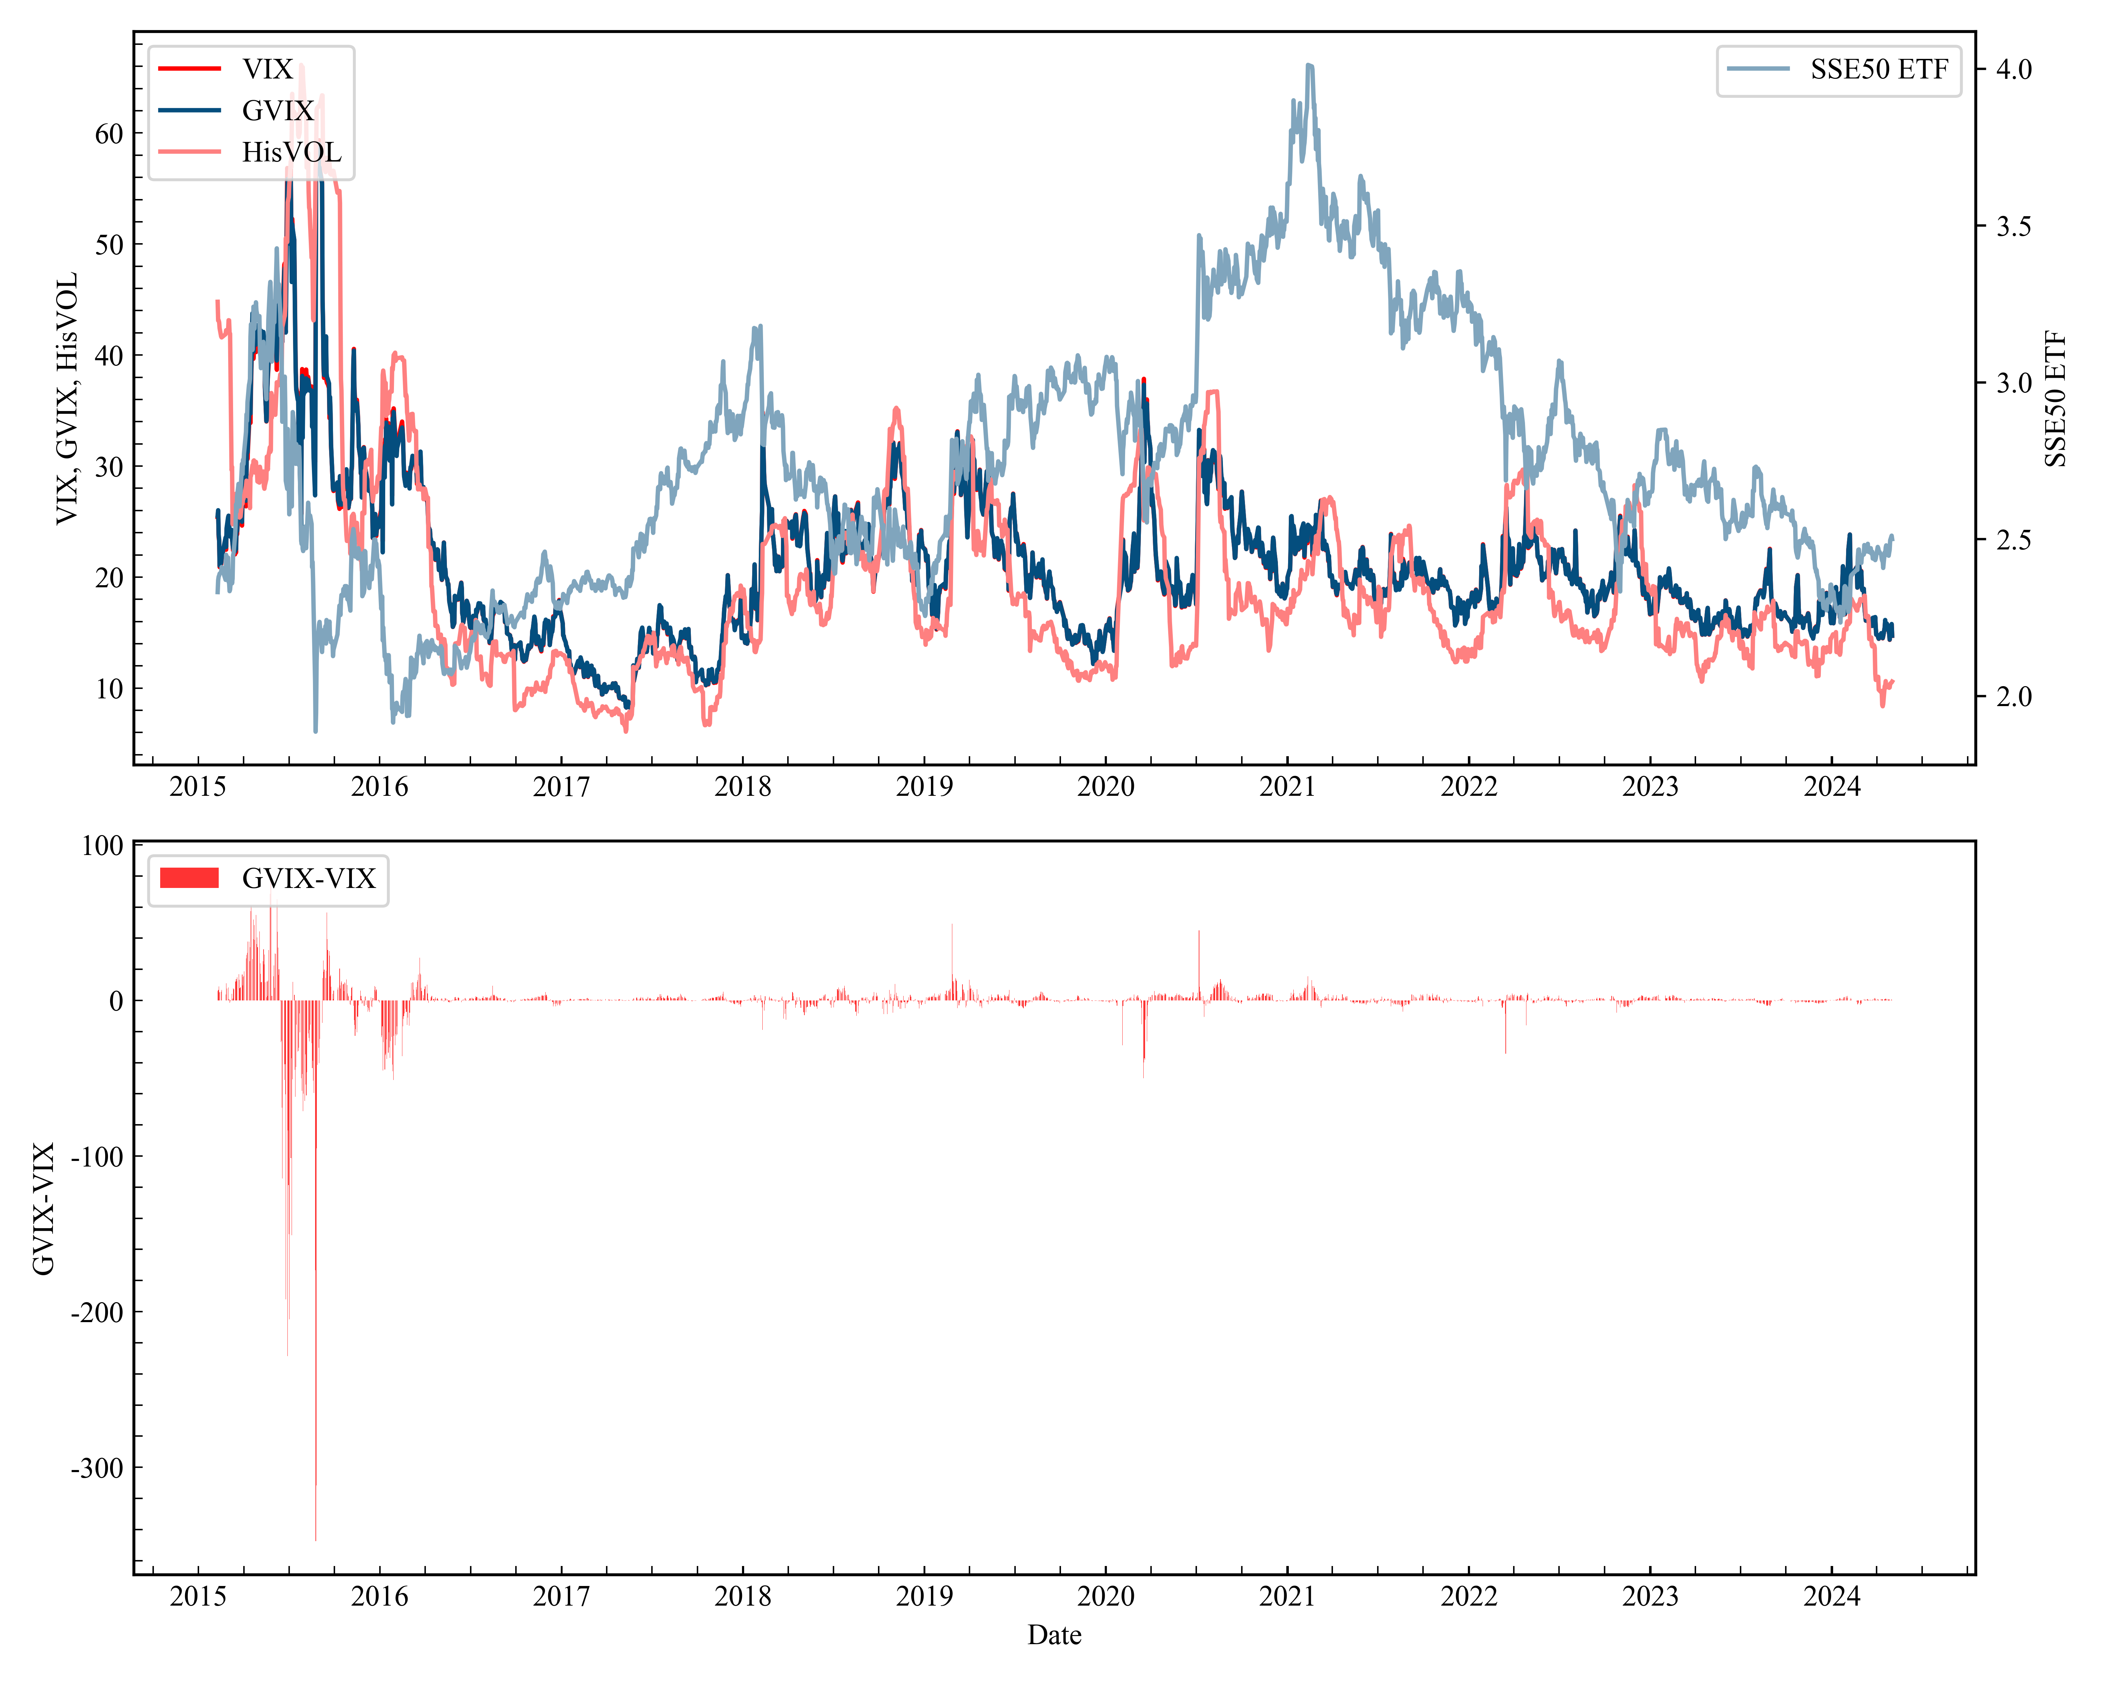Image resolution: width=2103 pixels, height=1682 pixels.
Task: Click the SSE50 ETF right axis label
Action: point(2055,399)
